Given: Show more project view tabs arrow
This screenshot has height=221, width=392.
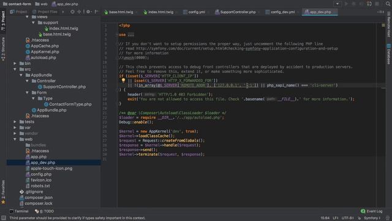Looking at the screenshot, I should coord(63,12).
